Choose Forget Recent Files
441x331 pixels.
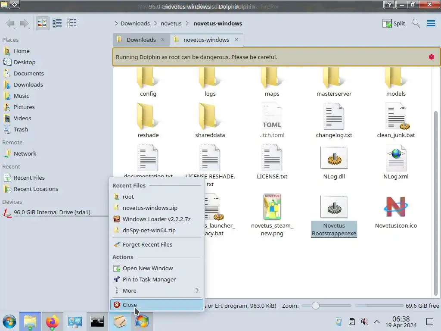click(157, 245)
